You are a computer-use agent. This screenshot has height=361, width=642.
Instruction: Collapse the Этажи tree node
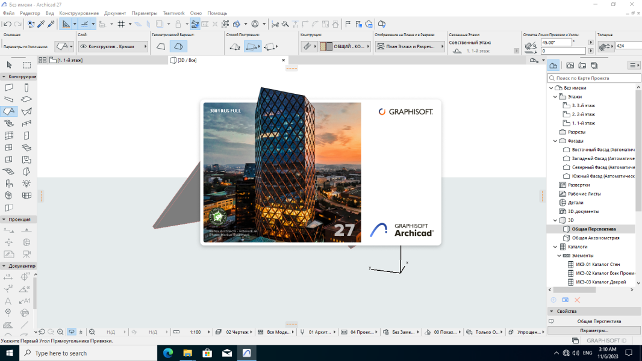[x=555, y=97]
